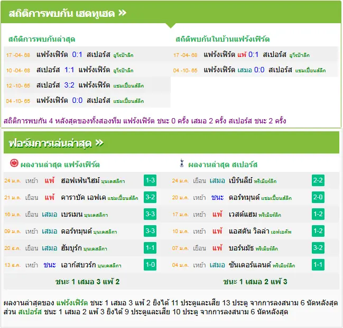Screen dimensions: 343x328
Task: Click the เสมอ 0:0 result in the home-record list
Action: [251, 70]
